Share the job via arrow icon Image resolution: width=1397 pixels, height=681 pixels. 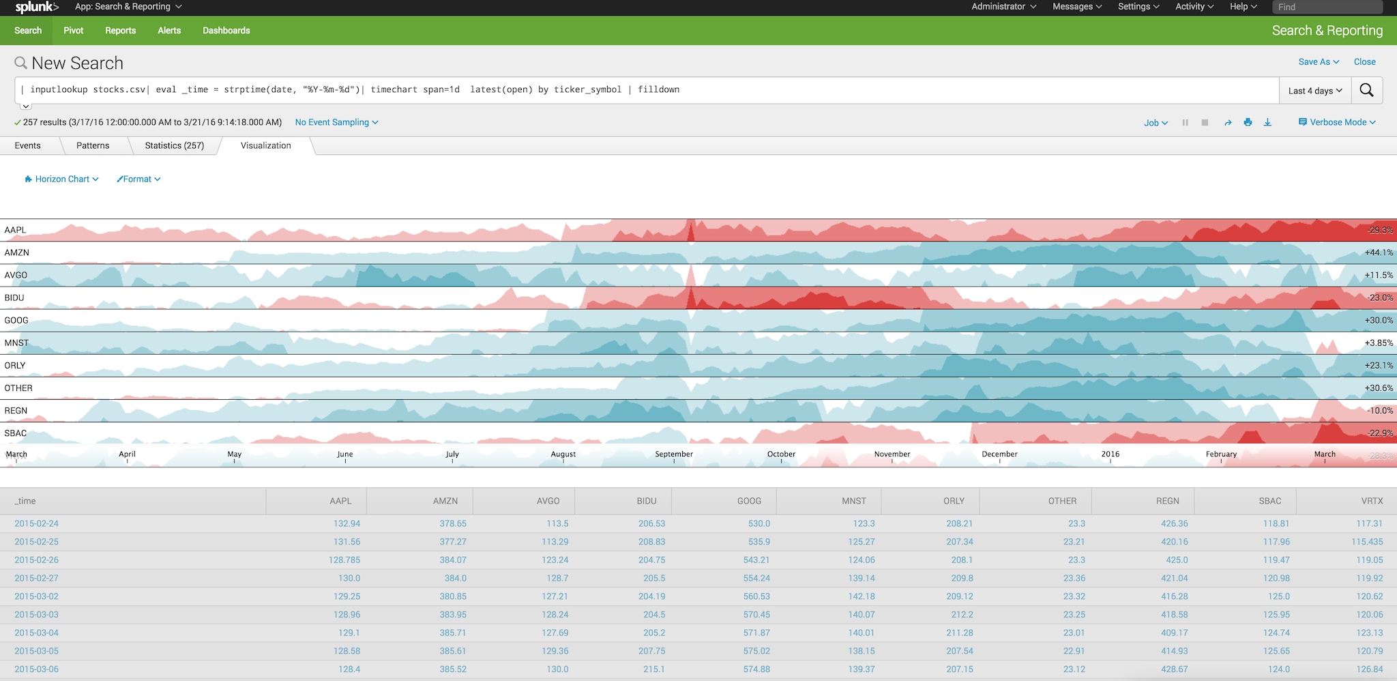click(1228, 123)
